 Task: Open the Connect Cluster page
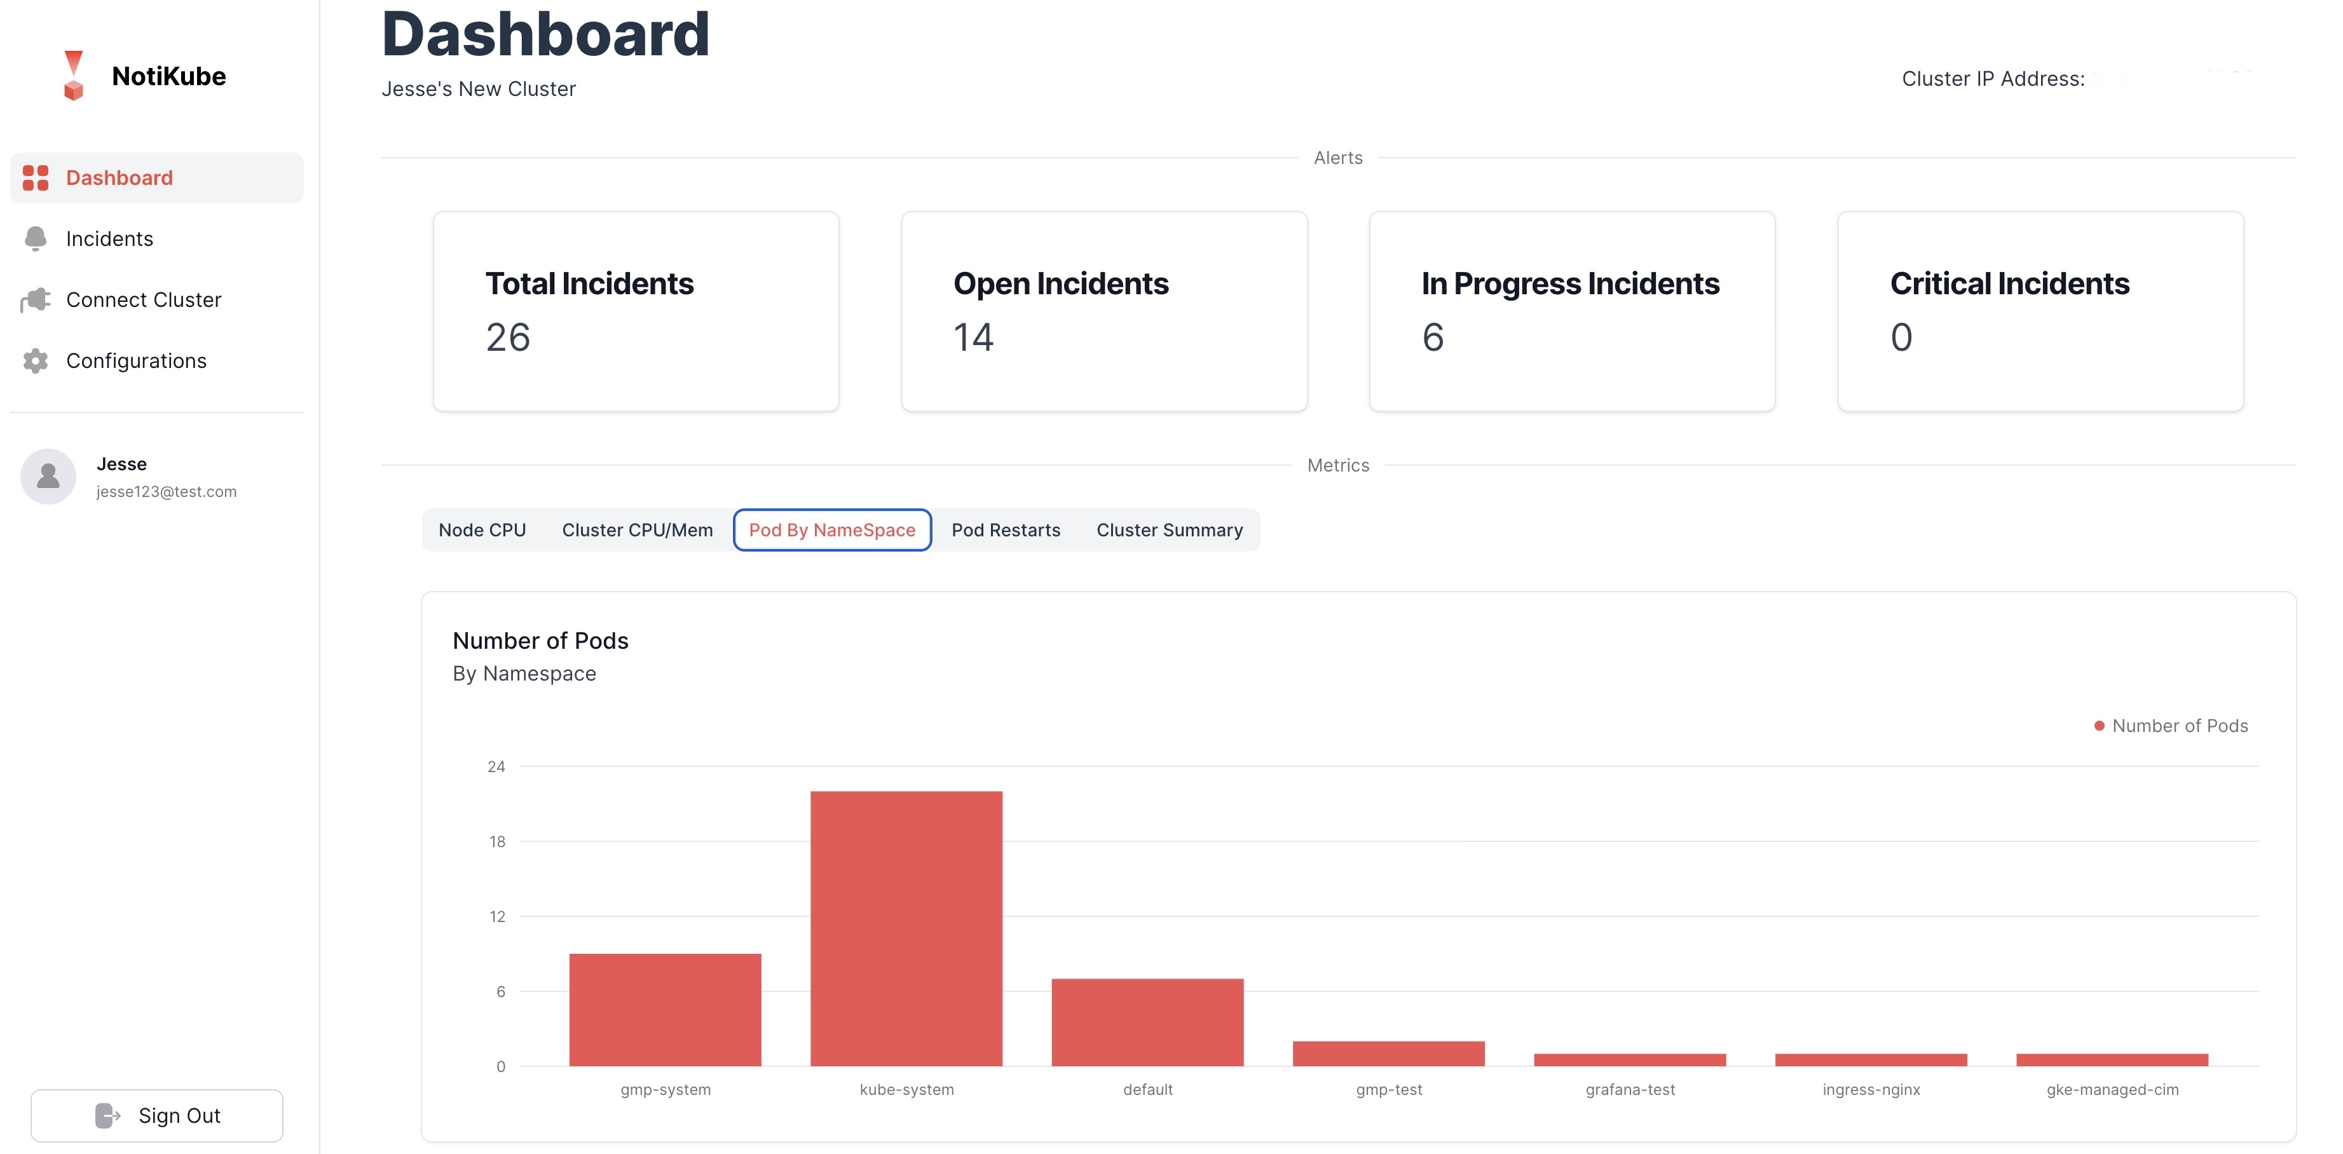pos(156,299)
